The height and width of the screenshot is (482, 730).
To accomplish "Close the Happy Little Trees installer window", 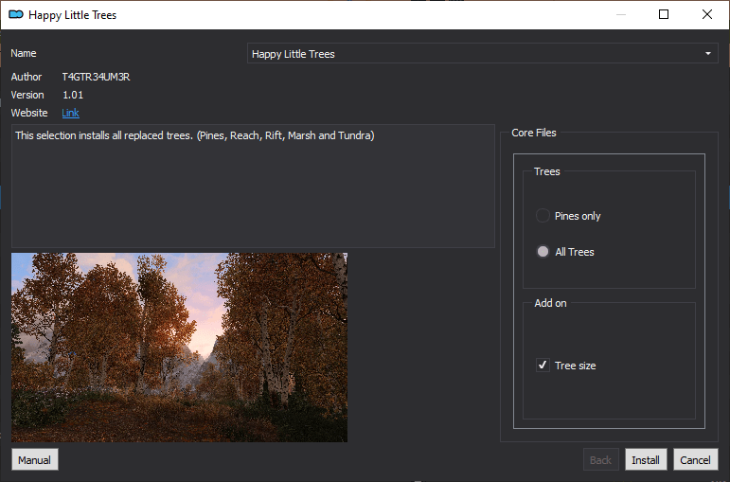I will (x=707, y=14).
